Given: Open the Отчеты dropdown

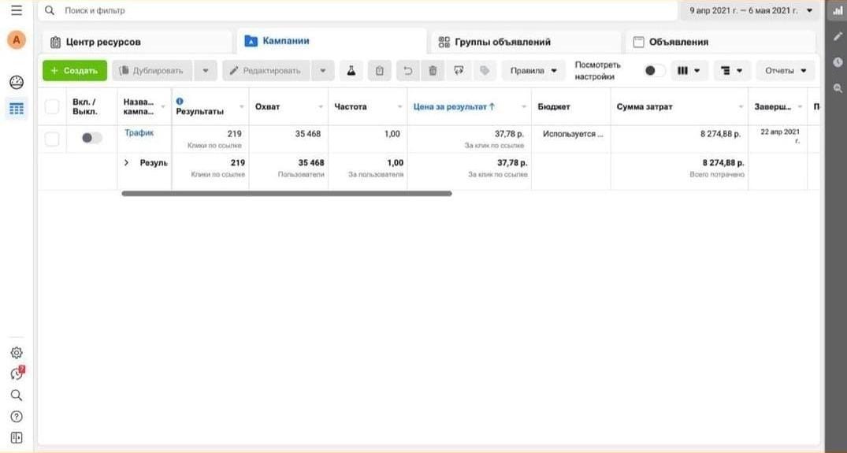Looking at the screenshot, I should click(x=786, y=71).
